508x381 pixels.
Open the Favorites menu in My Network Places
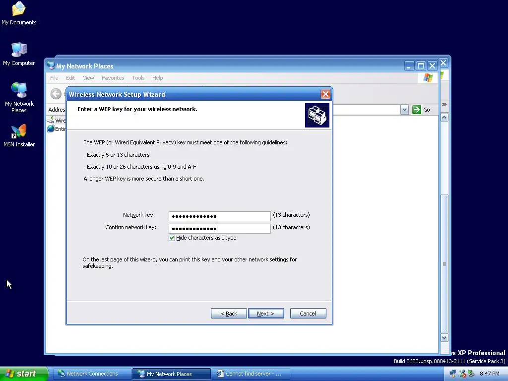point(113,78)
